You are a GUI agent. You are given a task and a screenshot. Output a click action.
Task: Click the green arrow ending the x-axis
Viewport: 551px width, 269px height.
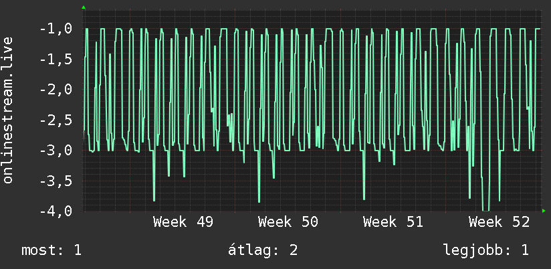pyautogui.click(x=544, y=211)
